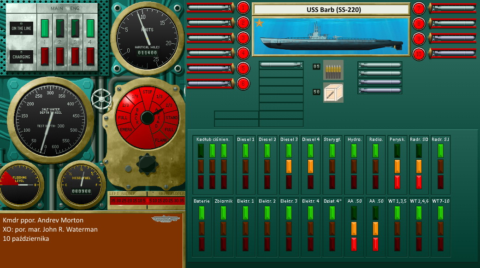Select red torpedo tube button 6
The height and width of the screenshot is (268, 480).
click(x=243, y=83)
